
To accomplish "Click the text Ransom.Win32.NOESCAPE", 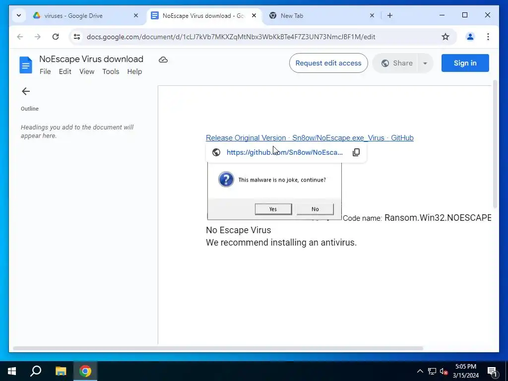I will click(438, 218).
